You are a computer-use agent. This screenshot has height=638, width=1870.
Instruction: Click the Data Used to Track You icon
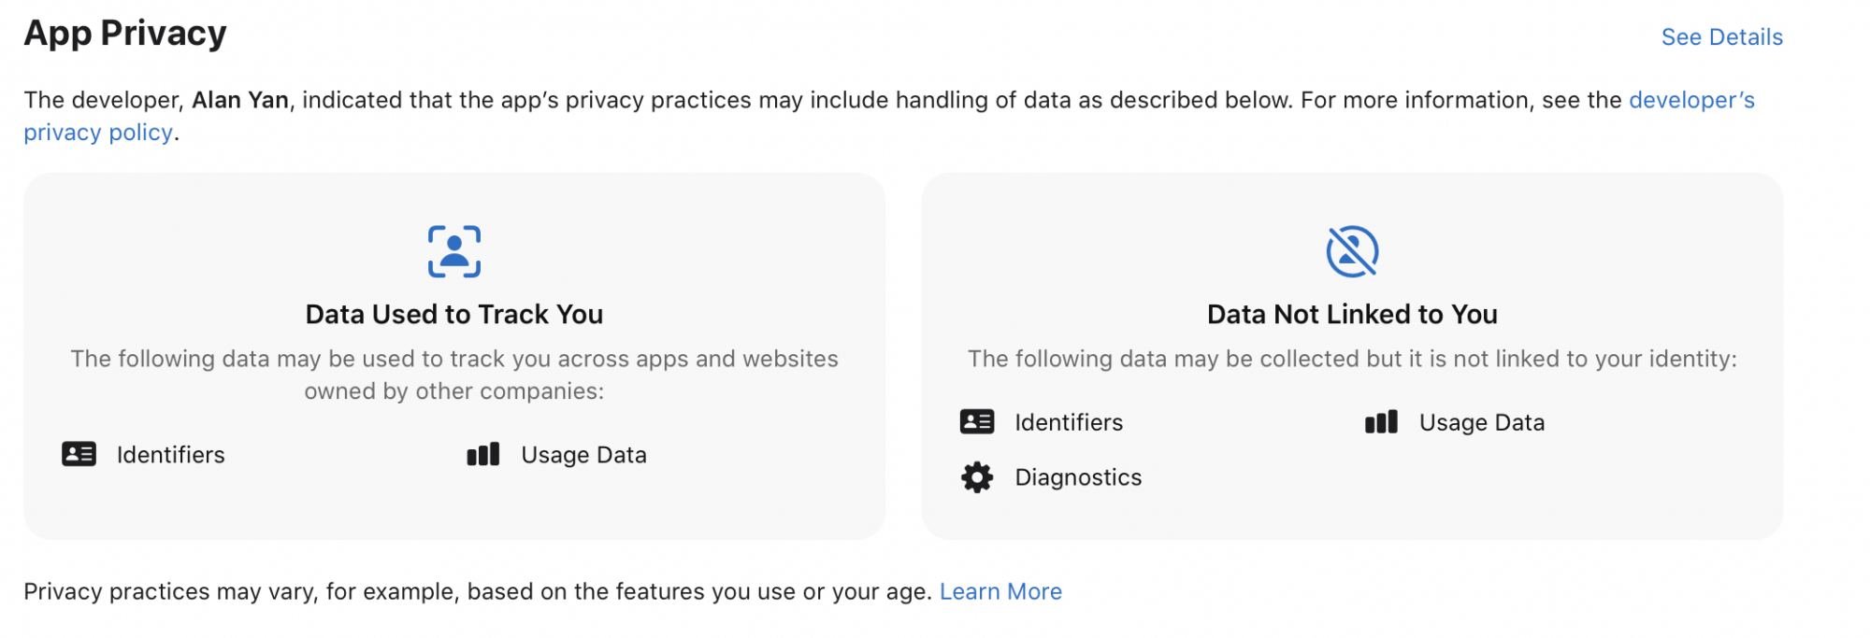point(454,251)
